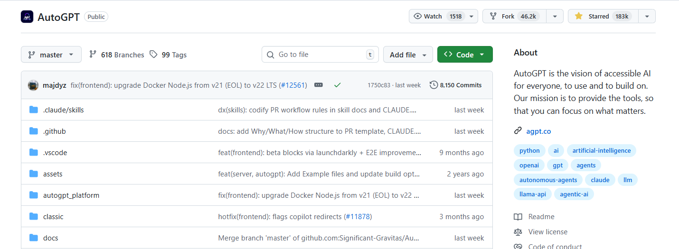
Task: Select the agentic-ai topic tag
Action: click(x=574, y=194)
